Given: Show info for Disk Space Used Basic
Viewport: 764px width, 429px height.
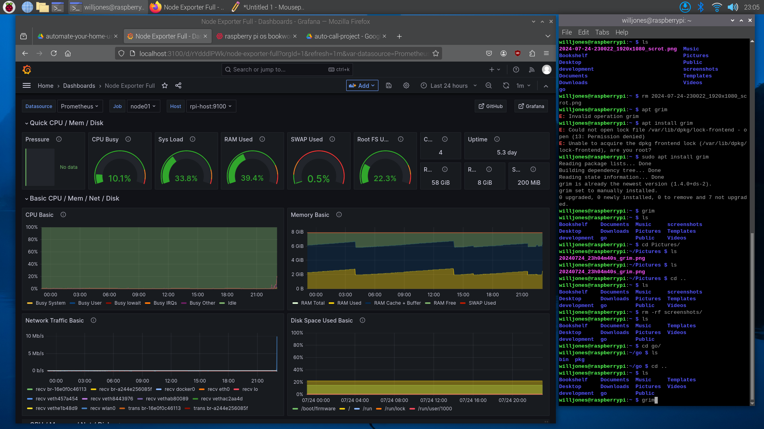Looking at the screenshot, I should (x=363, y=320).
